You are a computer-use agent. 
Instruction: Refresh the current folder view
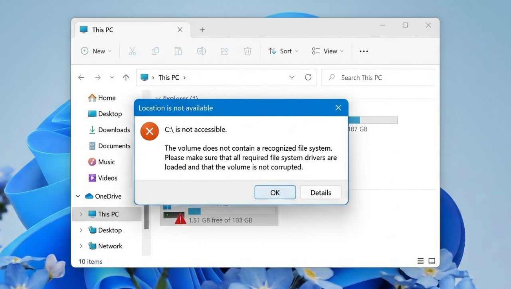click(308, 77)
